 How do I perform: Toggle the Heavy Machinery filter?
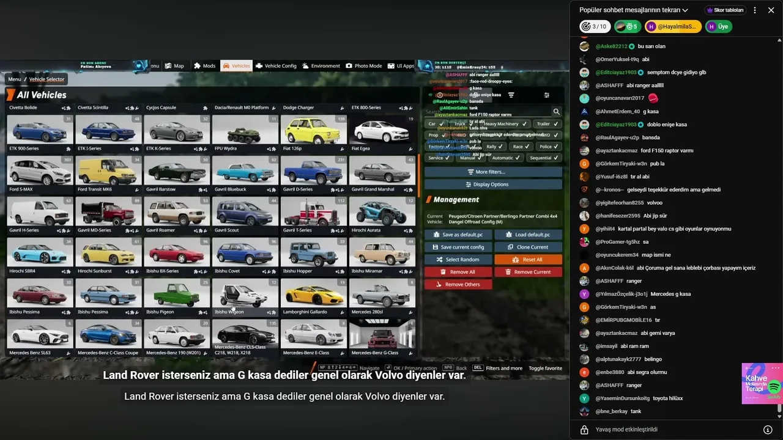tap(505, 124)
